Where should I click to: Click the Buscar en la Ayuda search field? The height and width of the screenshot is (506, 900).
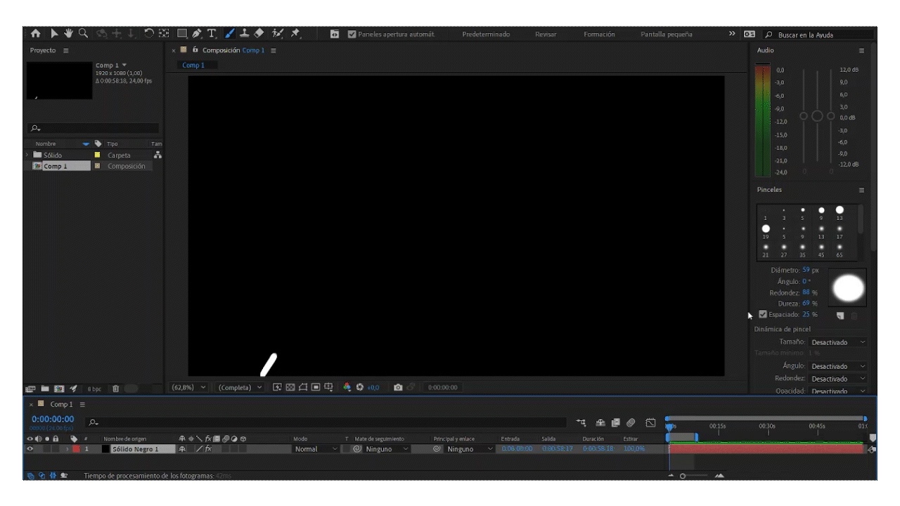[x=820, y=34]
